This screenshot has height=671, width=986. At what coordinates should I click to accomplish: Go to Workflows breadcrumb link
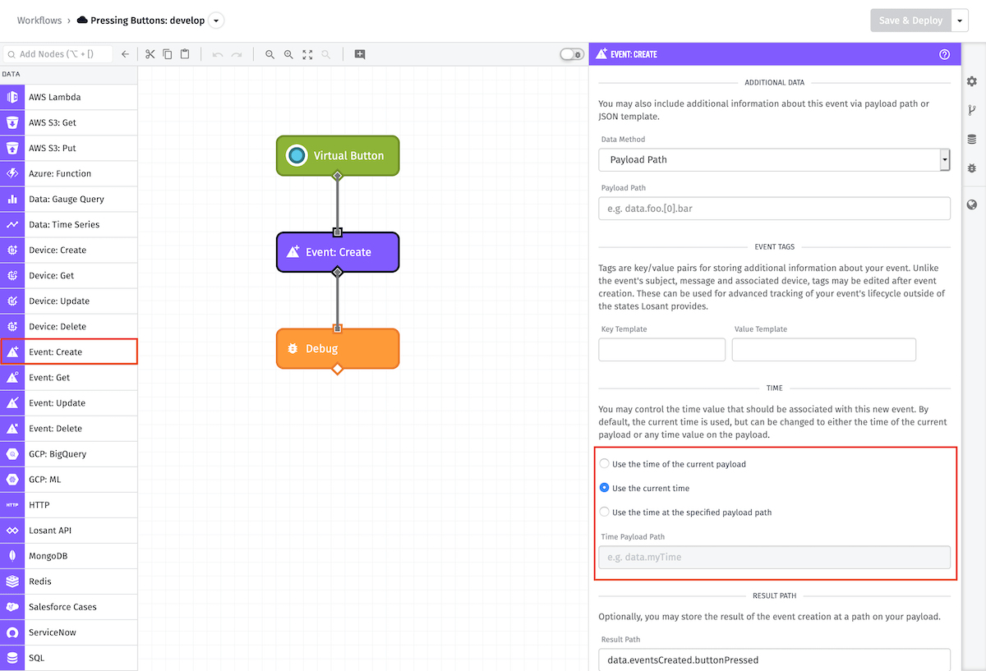point(39,21)
